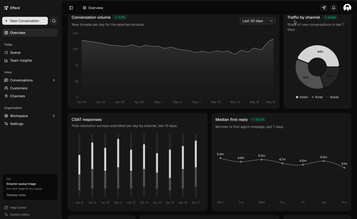Start a New Conversation
This screenshot has width=357, height=219.
[25, 21]
